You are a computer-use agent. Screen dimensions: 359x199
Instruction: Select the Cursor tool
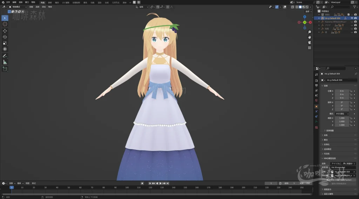pyautogui.click(x=5, y=24)
